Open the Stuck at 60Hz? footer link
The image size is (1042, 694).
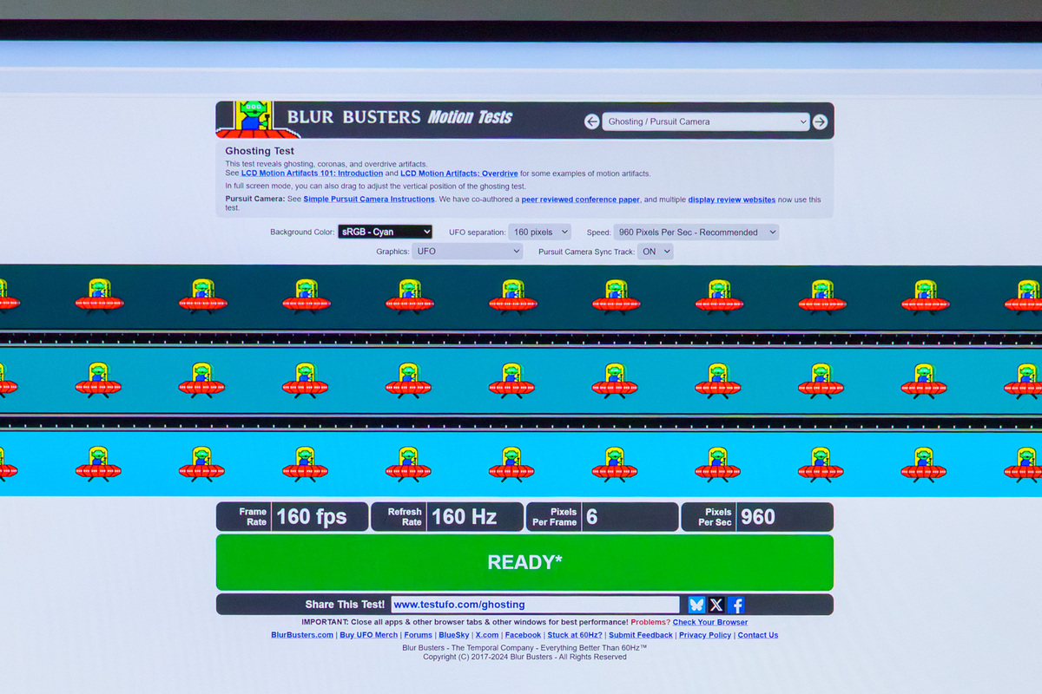(575, 635)
